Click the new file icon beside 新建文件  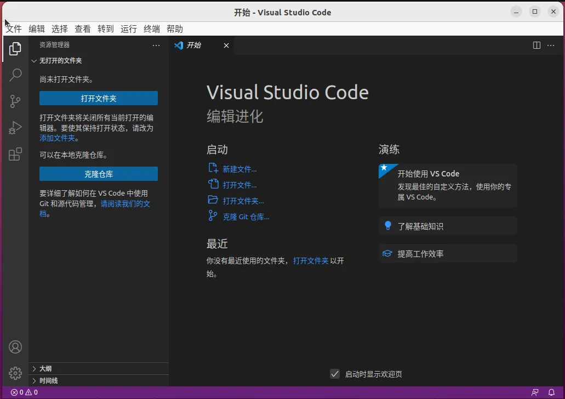(x=213, y=168)
